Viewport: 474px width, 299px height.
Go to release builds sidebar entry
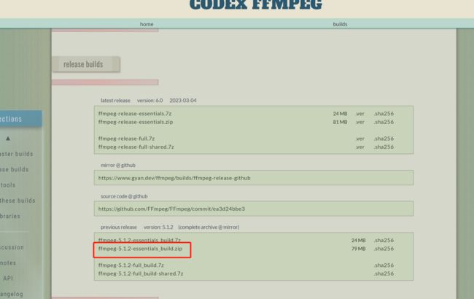tap(14, 170)
